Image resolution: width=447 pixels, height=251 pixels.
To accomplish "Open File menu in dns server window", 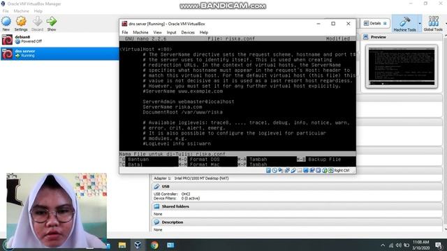I will click(125, 33).
